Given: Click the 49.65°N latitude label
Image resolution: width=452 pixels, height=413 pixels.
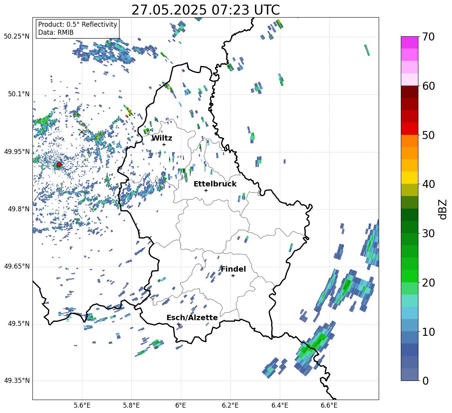Looking at the screenshot, I should pos(17,266).
